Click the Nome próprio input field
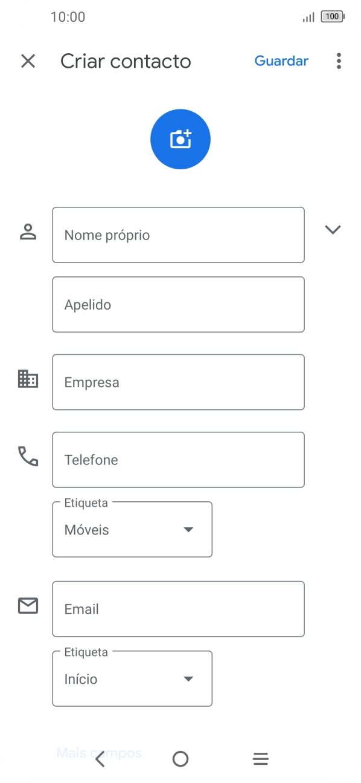Image resolution: width=361 pixels, height=783 pixels. [178, 235]
